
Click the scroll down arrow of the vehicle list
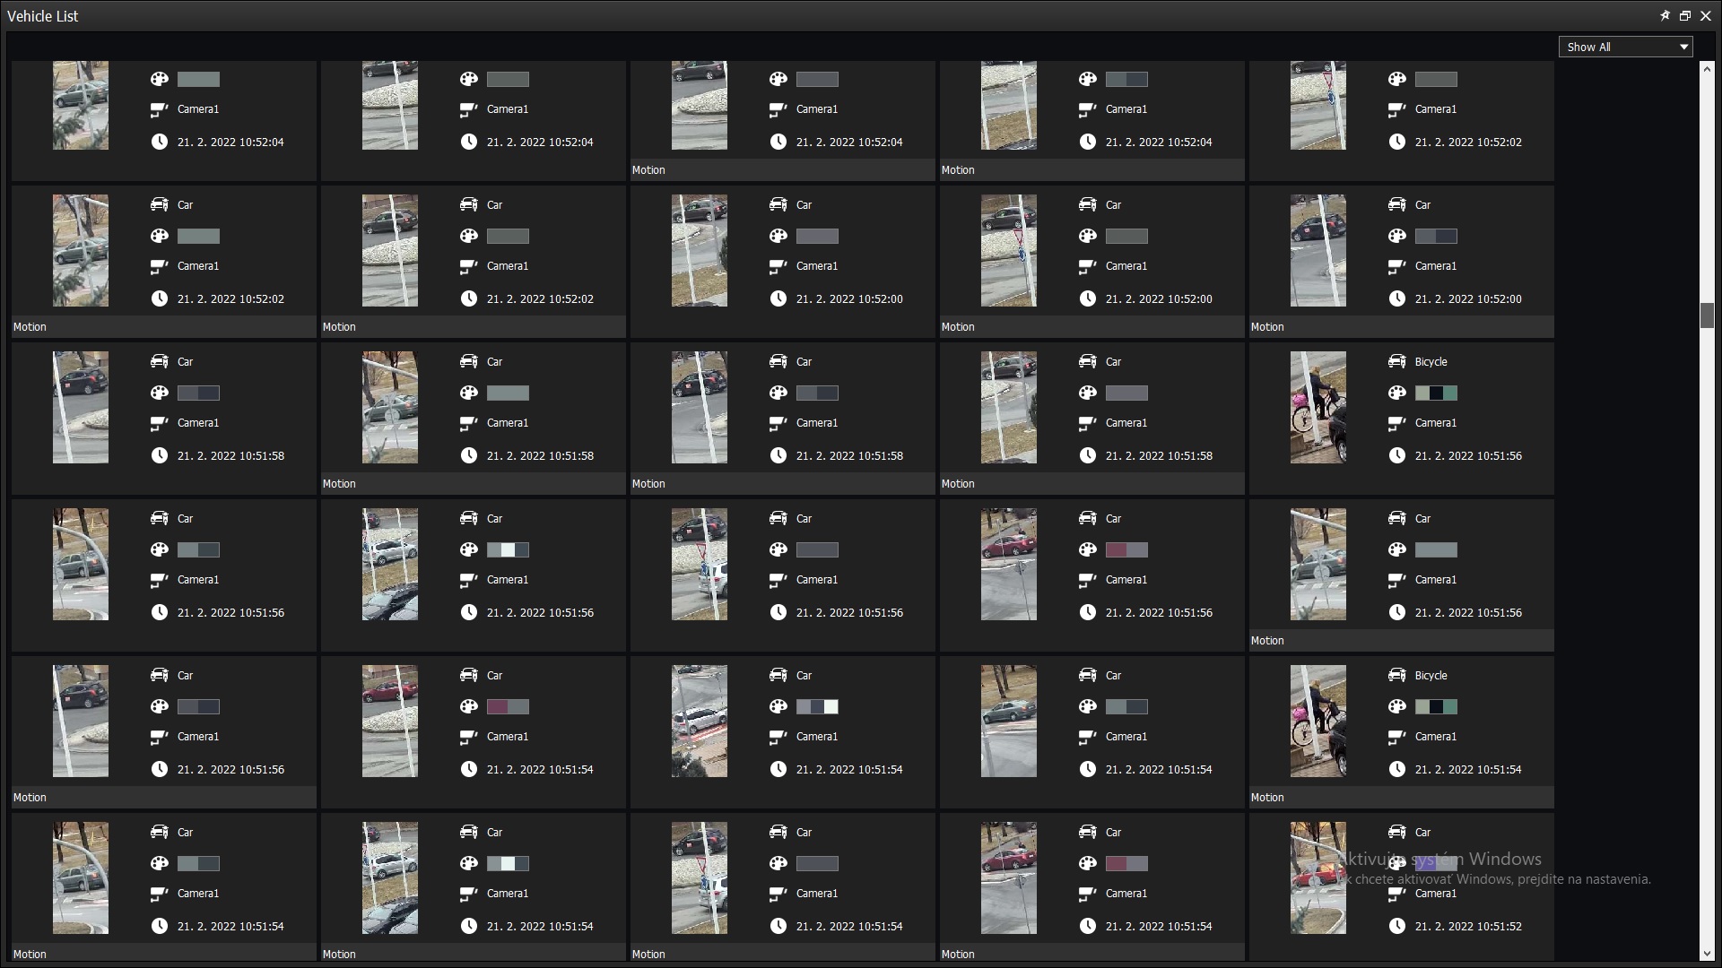click(1707, 954)
